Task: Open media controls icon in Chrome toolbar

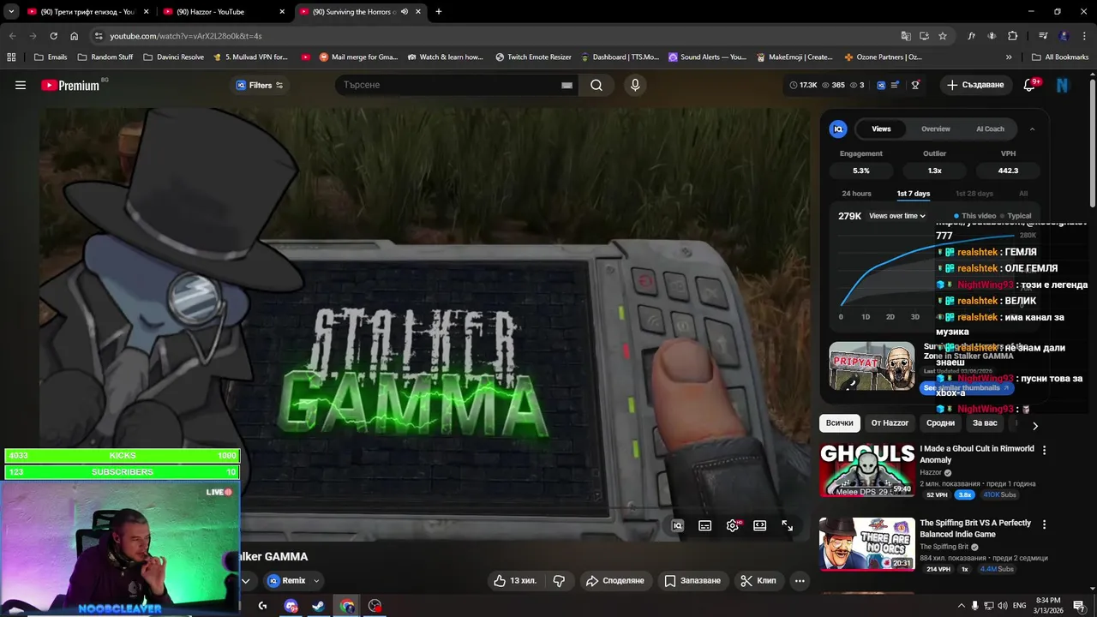Action: (1043, 36)
